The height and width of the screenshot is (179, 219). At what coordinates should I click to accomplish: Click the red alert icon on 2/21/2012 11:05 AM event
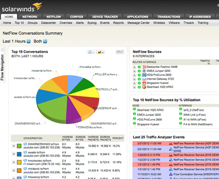tap(171, 143)
